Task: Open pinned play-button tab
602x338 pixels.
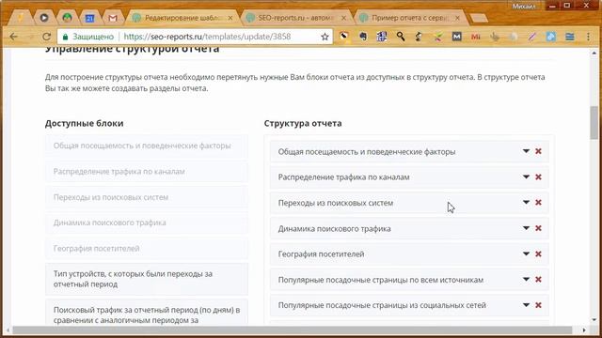Action: (44, 18)
